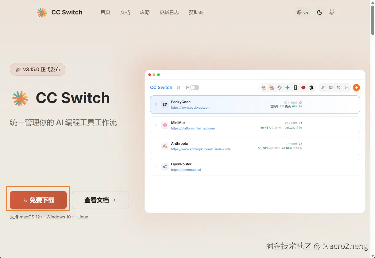The width and height of the screenshot is (375, 258).
Task: Click the 统一管理你的 AI 编程工具工作流 tagline
Action: [x=63, y=123]
